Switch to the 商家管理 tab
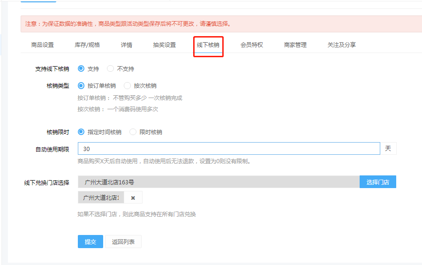Screen dimensions: 422x265 click(295, 45)
